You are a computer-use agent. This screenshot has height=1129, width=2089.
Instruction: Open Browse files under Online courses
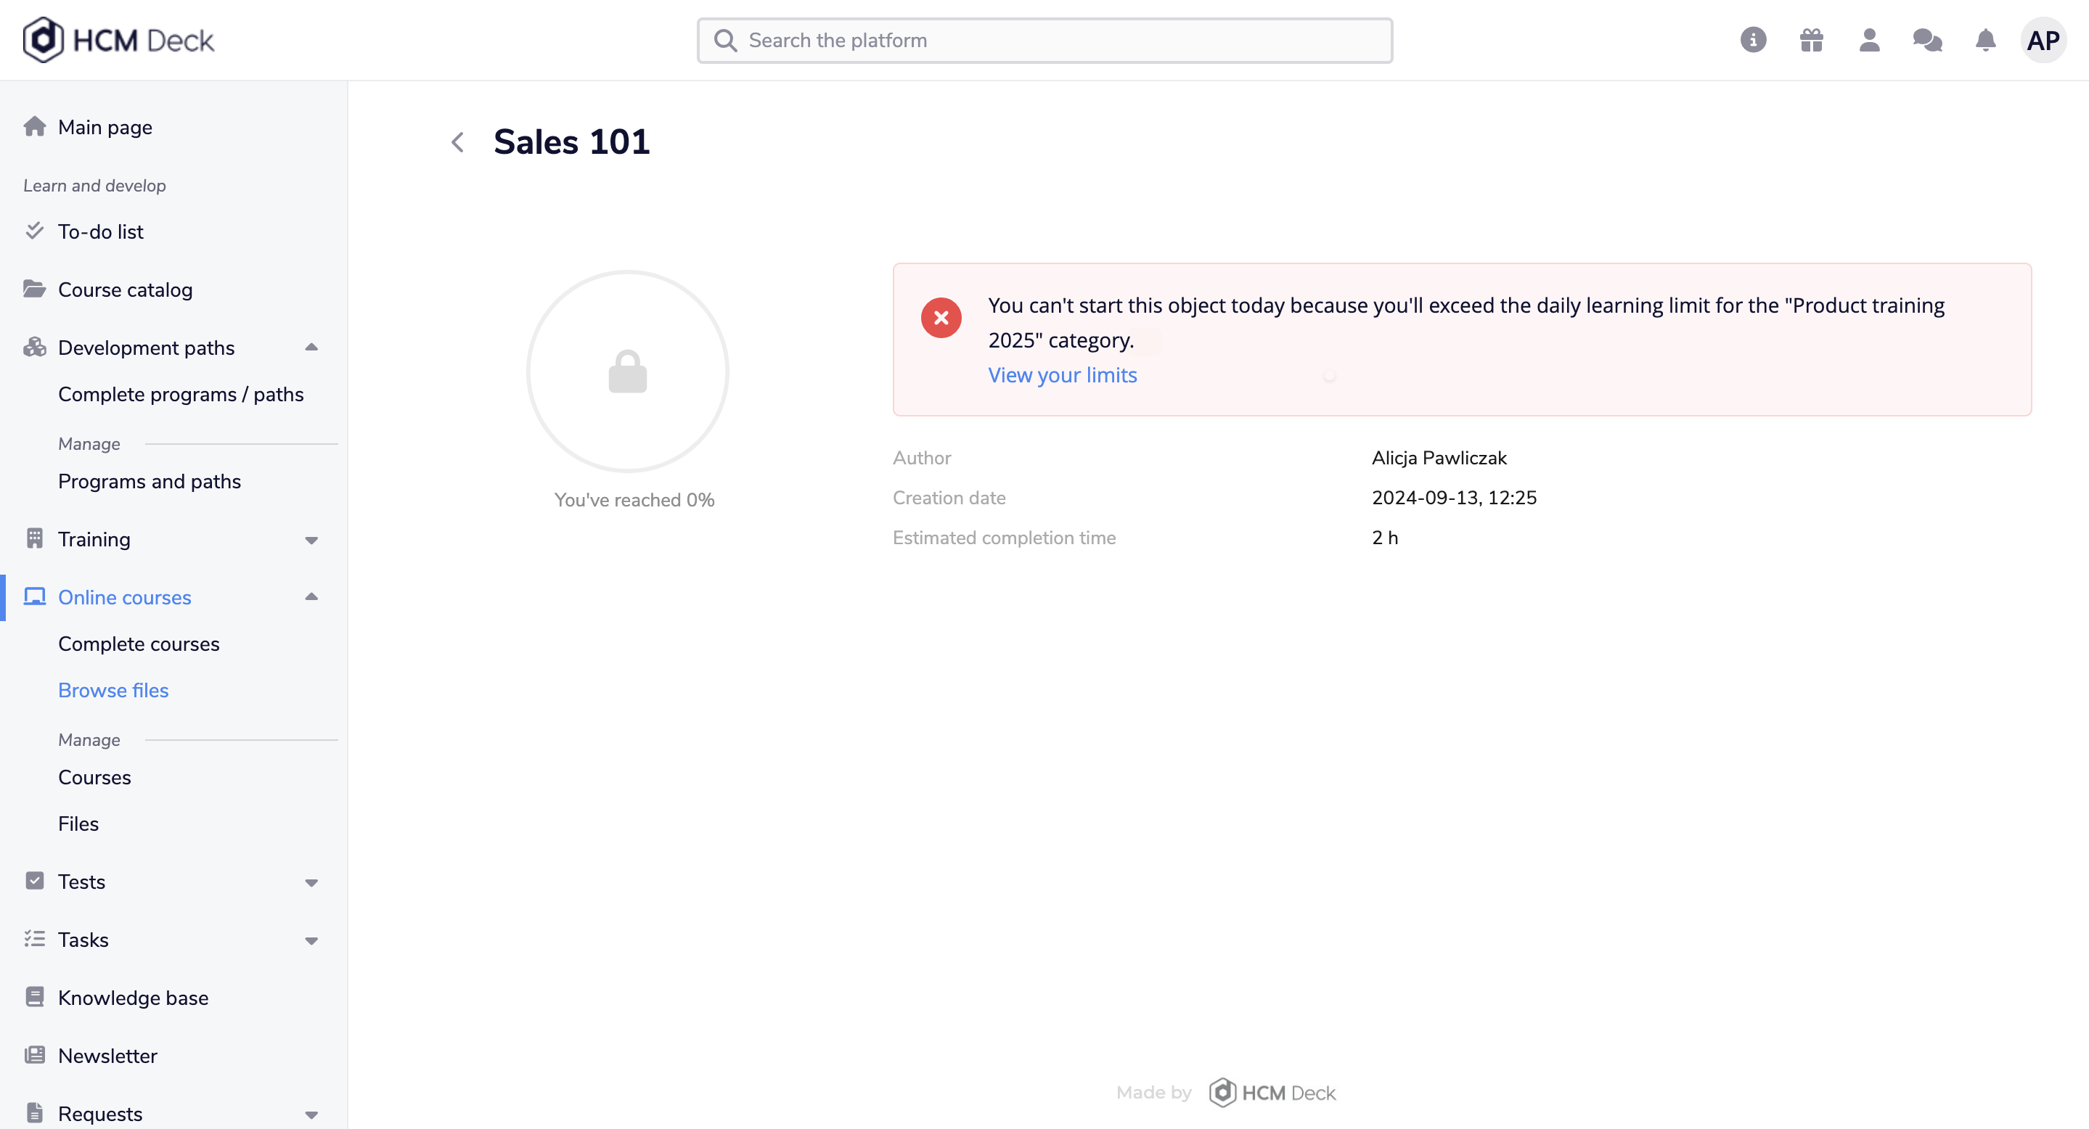click(x=113, y=691)
